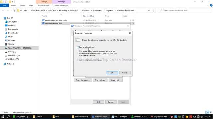Select Win10Pro21H164_010322 (C:) drive
Screen dimensions: 213x119
point(20,48)
